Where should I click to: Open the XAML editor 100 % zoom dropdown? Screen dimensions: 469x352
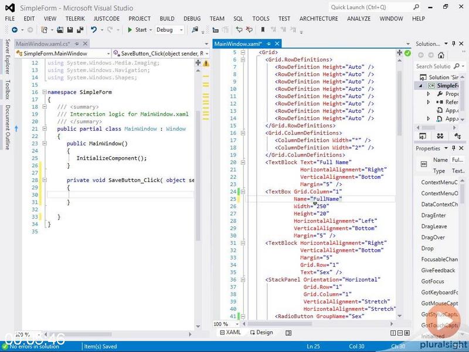pyautogui.click(x=237, y=324)
